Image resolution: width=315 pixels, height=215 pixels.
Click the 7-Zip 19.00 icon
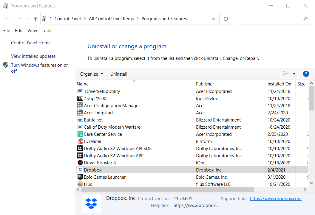click(x=80, y=99)
